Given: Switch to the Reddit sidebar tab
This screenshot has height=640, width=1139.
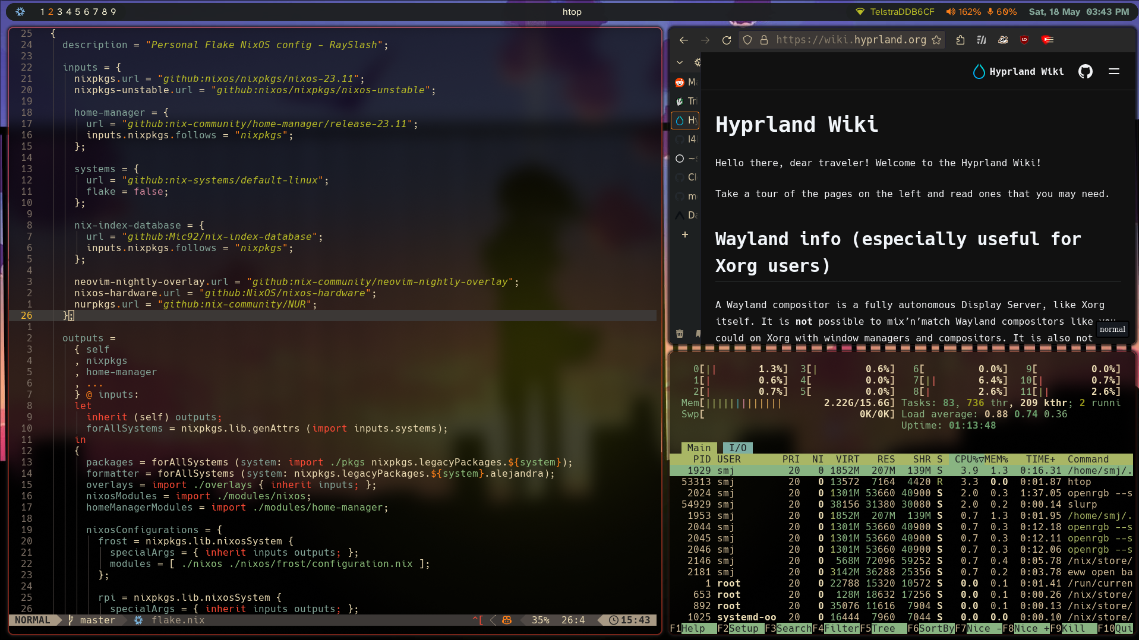Looking at the screenshot, I should (685, 82).
